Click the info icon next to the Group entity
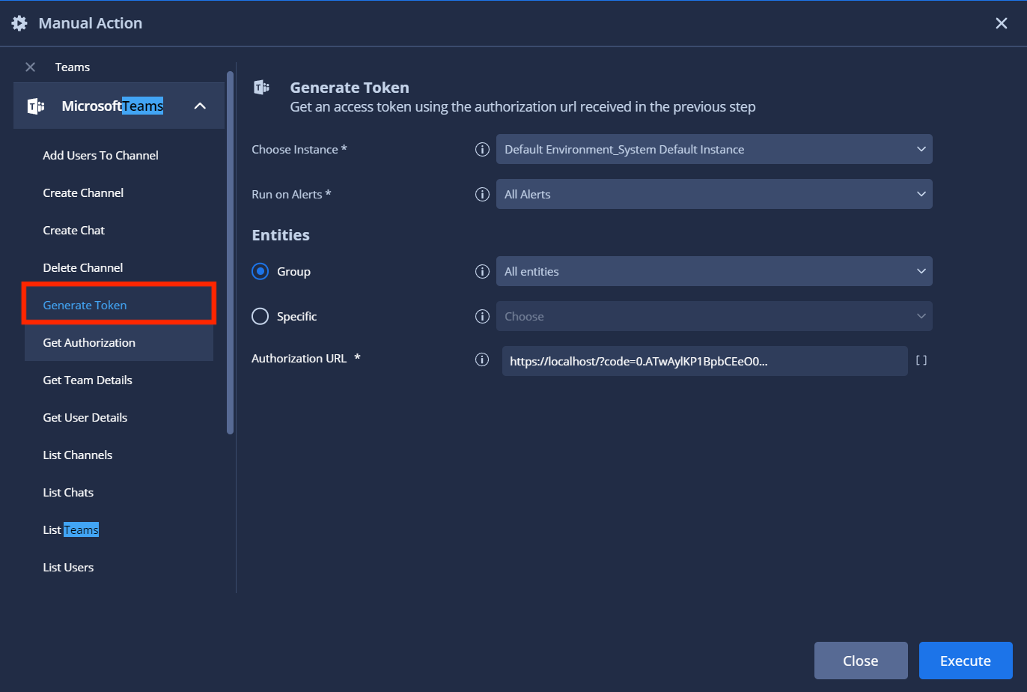Image resolution: width=1027 pixels, height=692 pixels. 482,271
